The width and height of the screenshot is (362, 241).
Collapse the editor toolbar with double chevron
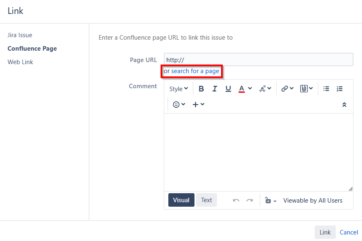[344, 105]
